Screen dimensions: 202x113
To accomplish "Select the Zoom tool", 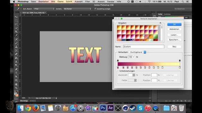I will (16, 88).
